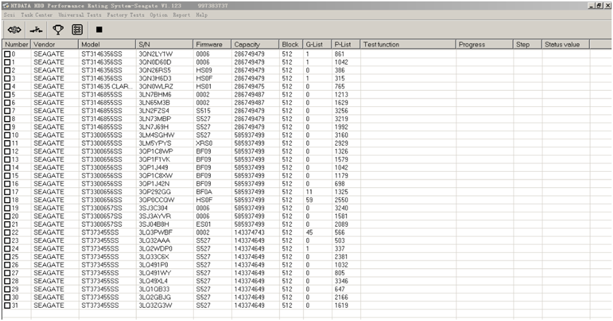Sort by the G-List column header
Image resolution: width=613 pixels, height=321 pixels.
[x=317, y=44]
